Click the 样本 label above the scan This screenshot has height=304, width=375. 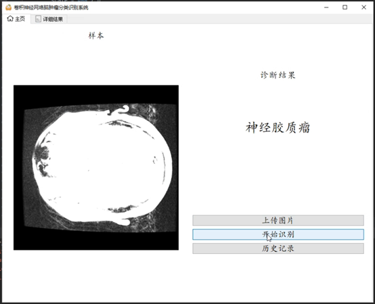pos(96,36)
